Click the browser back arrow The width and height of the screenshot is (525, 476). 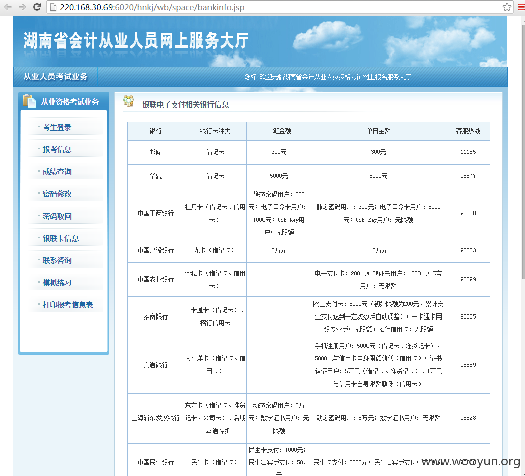click(8, 7)
